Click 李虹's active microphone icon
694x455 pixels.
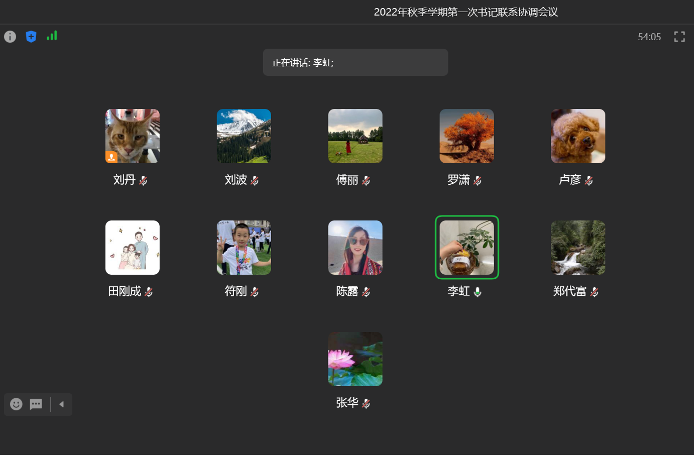pos(477,291)
